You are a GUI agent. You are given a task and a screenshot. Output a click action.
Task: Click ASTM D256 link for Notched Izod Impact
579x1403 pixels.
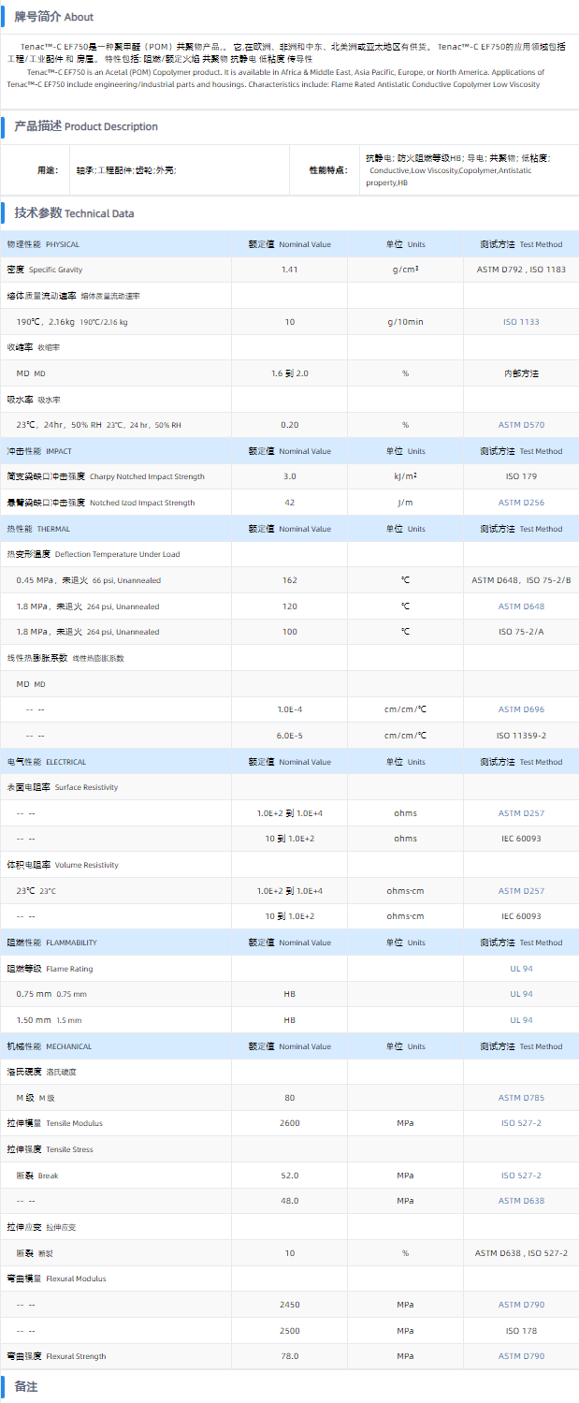click(521, 503)
